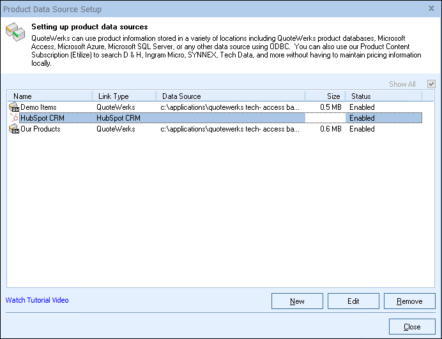Viewport: 442px width, 339px height.
Task: Open the Watch Tutorial Video link
Action: tap(37, 300)
